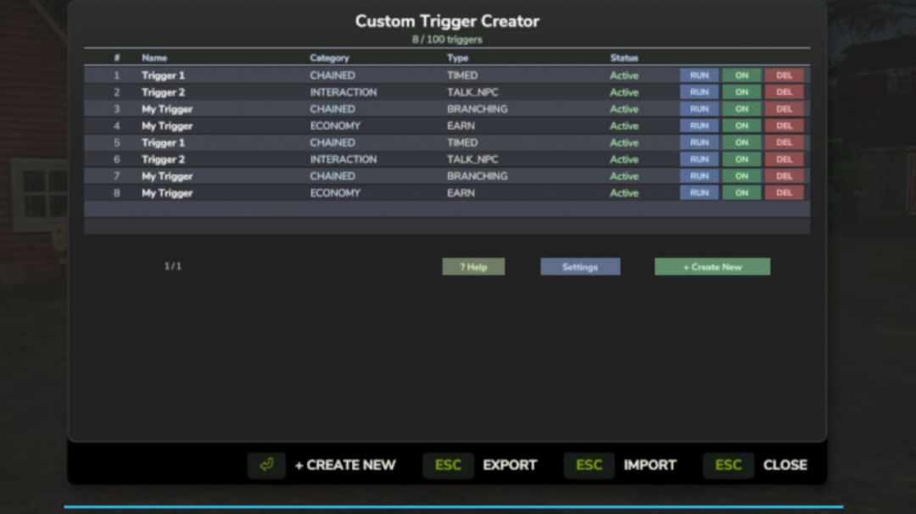Toggle ON for Trigger 2 in row 6
This screenshot has height=514, width=916.
(x=741, y=159)
